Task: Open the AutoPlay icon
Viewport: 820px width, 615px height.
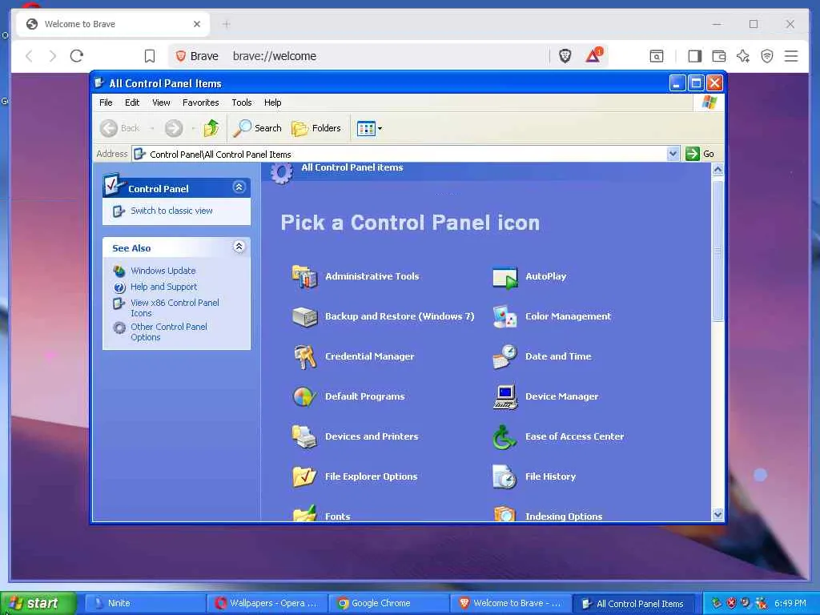Action: 504,276
